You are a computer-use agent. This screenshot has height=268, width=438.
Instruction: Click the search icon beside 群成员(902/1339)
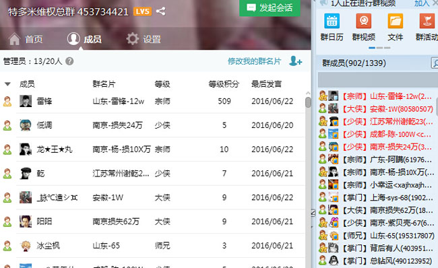pos(435,63)
